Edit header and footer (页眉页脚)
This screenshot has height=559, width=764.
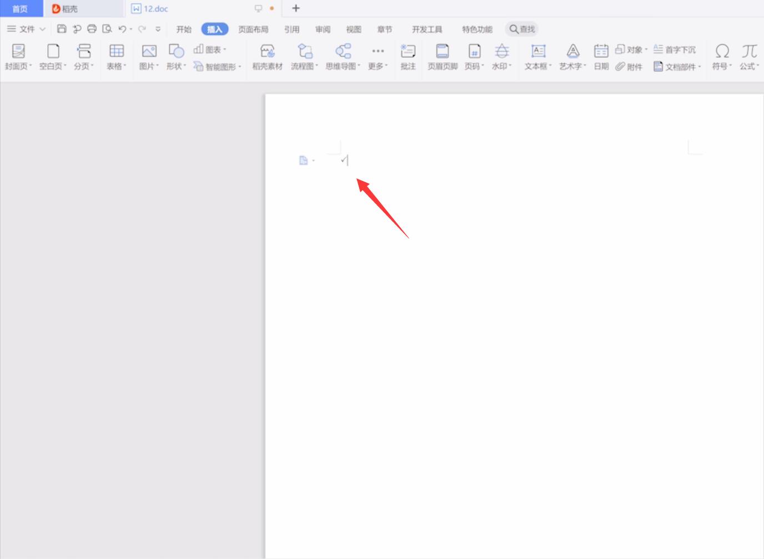[x=443, y=57]
